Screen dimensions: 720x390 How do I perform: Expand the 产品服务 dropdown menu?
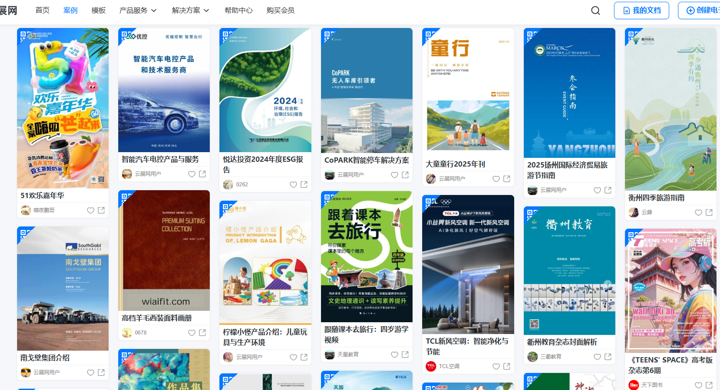[x=138, y=10]
